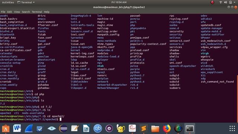Open the notepad with pencil text editor
The width and height of the screenshot is (238, 134).
pos(75,128)
